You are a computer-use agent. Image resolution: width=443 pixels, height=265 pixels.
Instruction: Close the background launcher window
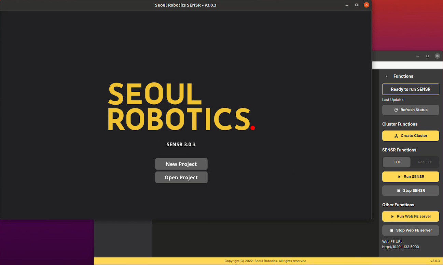[437, 56]
